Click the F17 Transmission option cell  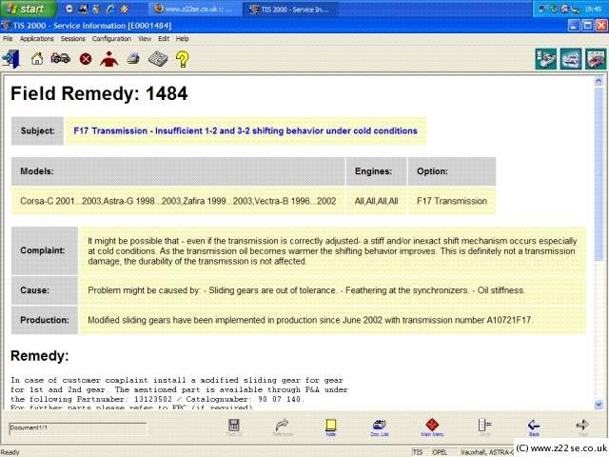point(452,201)
